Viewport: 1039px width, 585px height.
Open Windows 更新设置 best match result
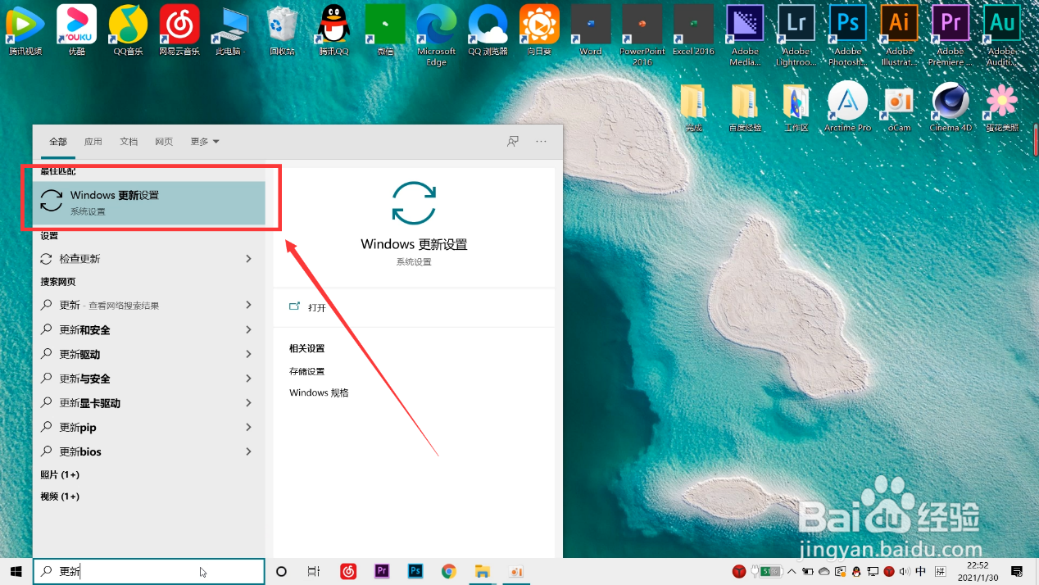coord(149,202)
